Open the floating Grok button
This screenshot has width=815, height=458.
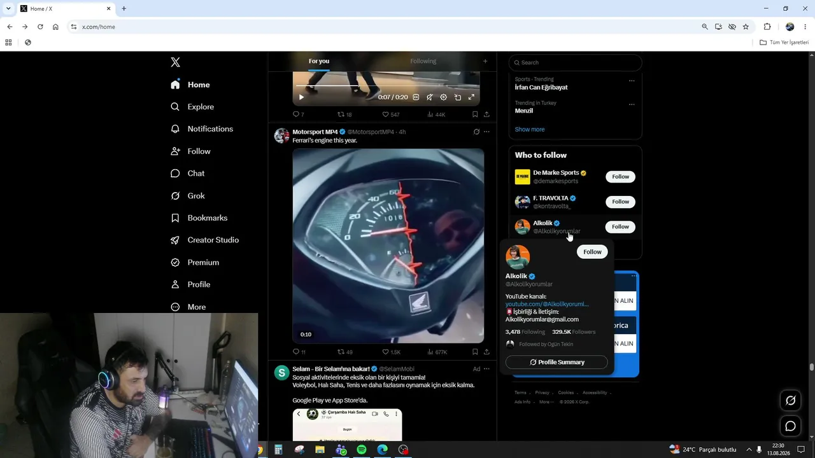pyautogui.click(x=790, y=401)
